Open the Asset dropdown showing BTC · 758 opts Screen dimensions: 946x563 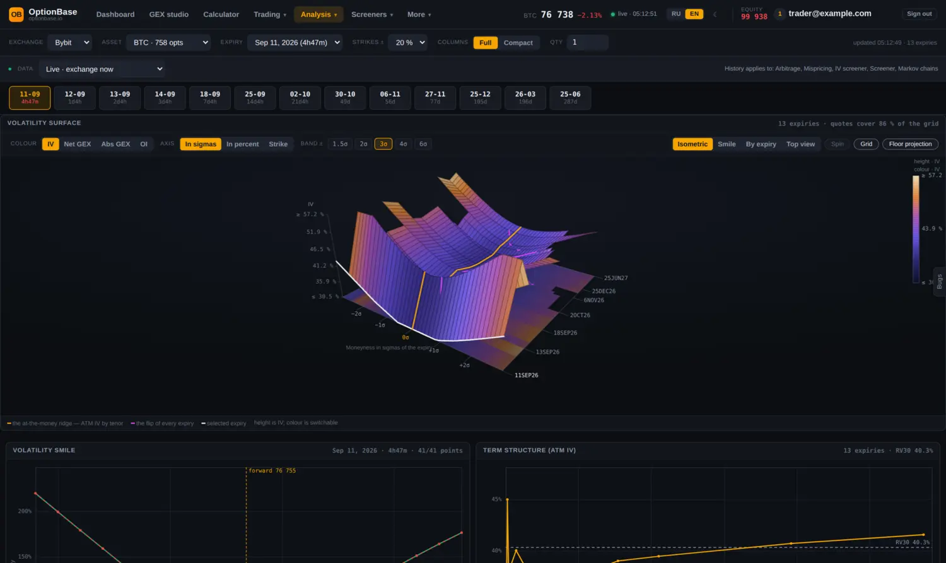pyautogui.click(x=168, y=42)
